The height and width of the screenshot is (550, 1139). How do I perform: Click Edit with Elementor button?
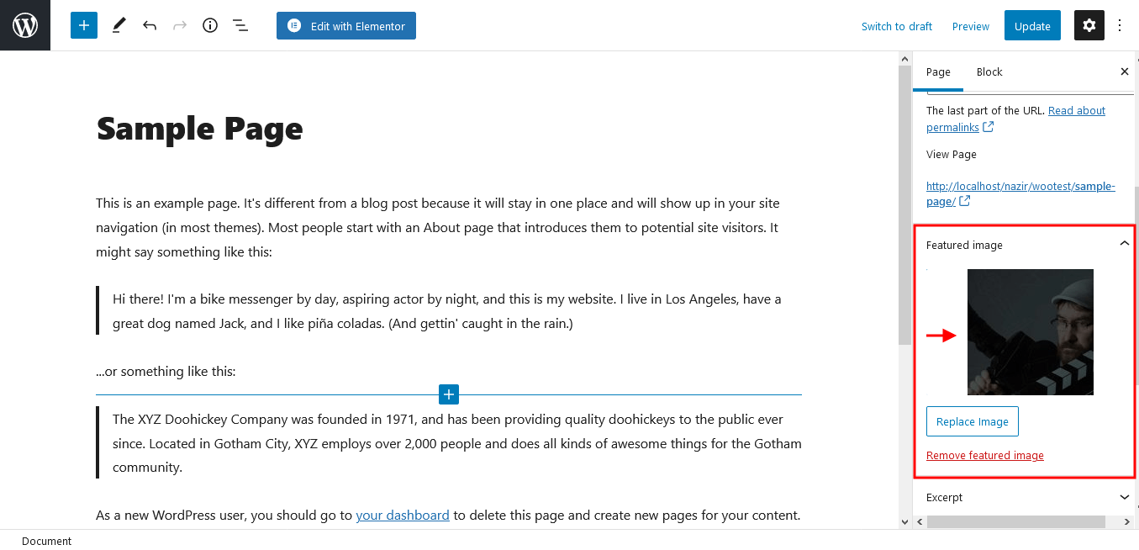(x=346, y=25)
